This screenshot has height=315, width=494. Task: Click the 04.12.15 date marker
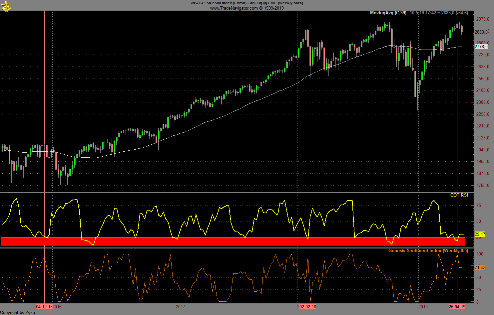point(44,307)
